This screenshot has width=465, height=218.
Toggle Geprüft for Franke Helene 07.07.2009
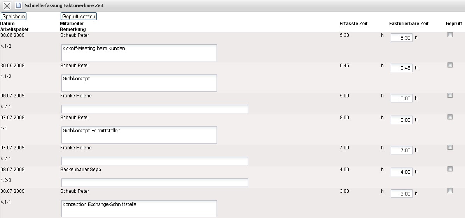click(450, 147)
